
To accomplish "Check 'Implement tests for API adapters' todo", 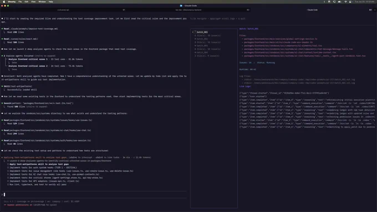I will click(8, 181).
